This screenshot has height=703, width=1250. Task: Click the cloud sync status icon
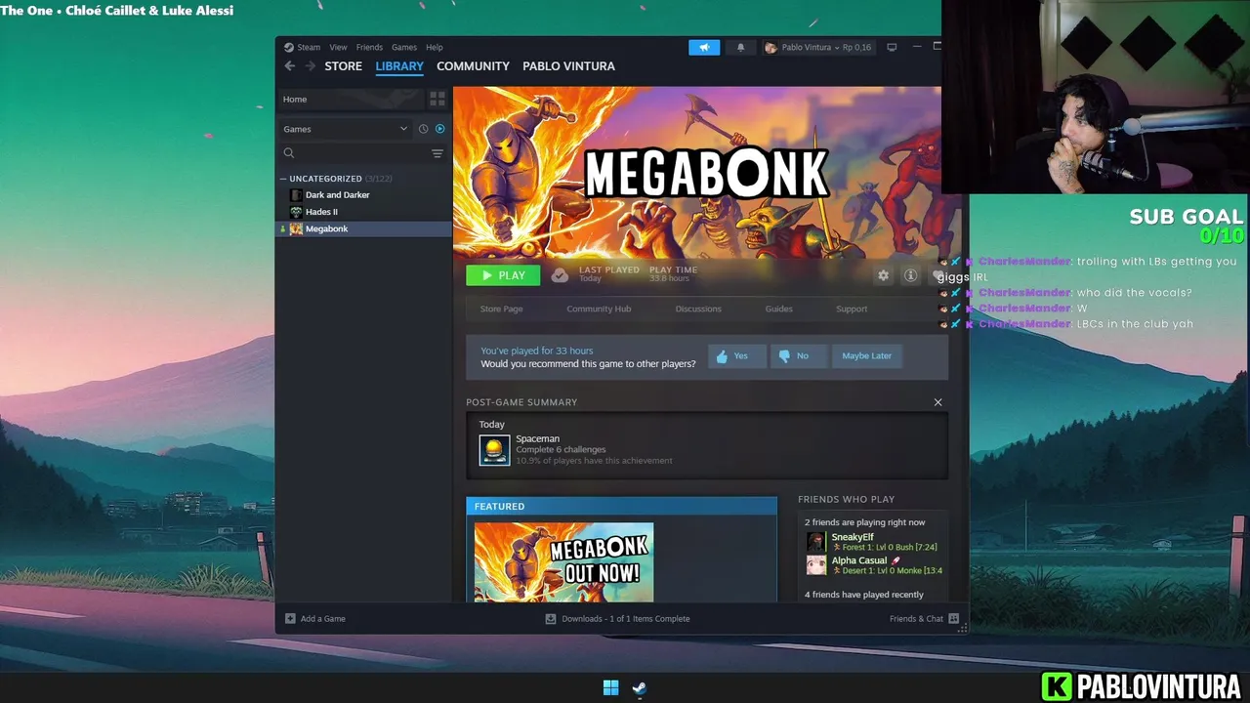[560, 275]
